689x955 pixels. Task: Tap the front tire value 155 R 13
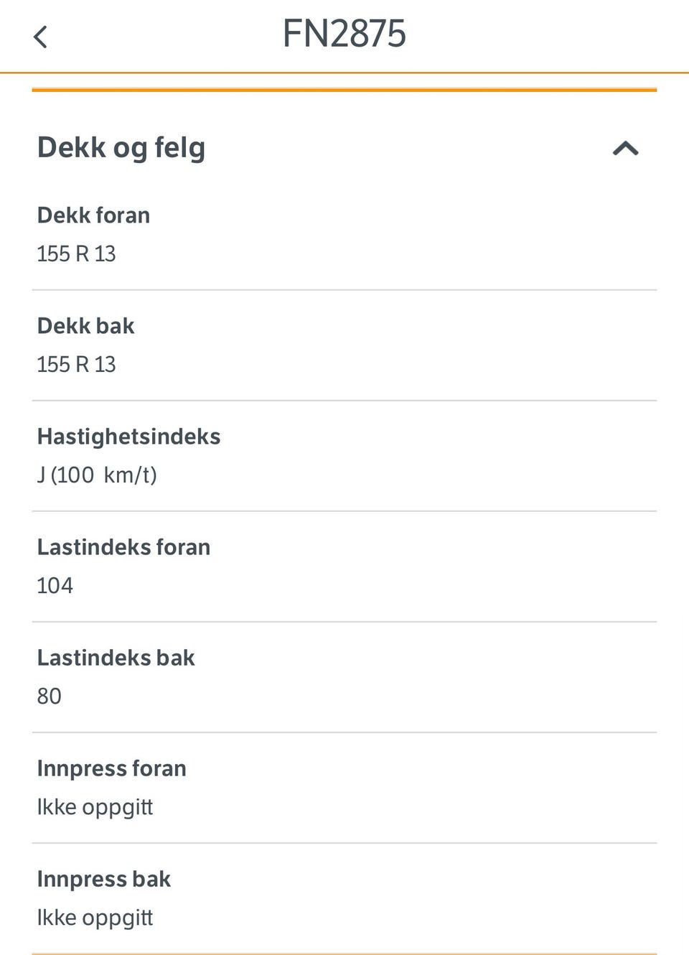[x=76, y=254]
